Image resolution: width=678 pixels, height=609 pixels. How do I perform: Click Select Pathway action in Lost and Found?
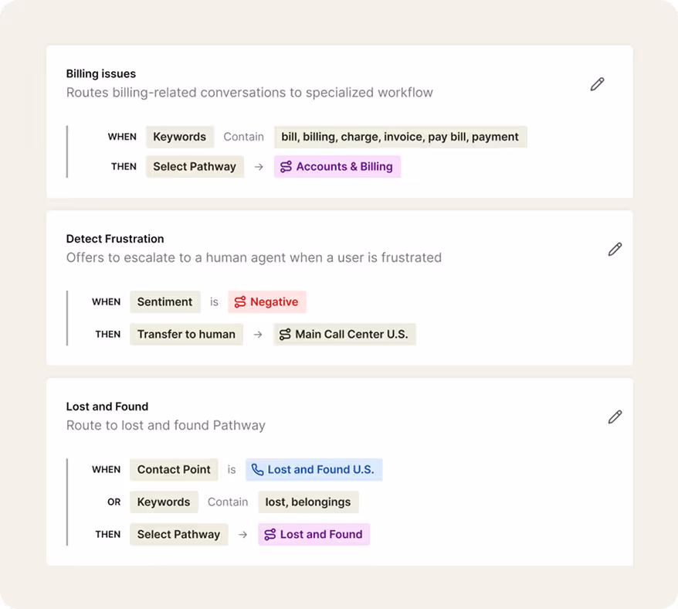pos(178,535)
